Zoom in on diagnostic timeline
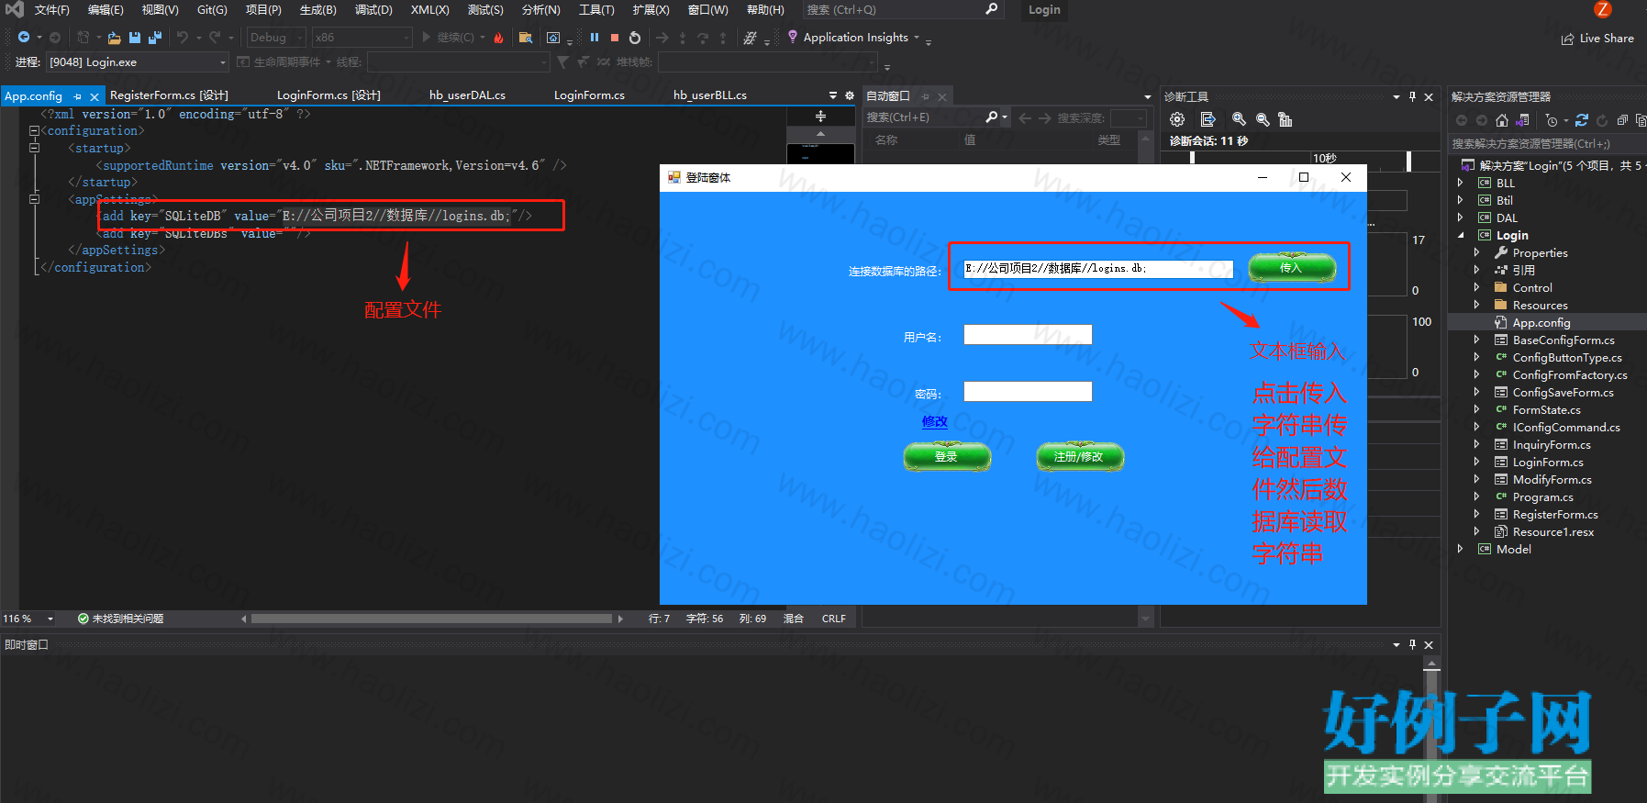 (1239, 119)
